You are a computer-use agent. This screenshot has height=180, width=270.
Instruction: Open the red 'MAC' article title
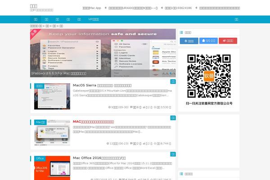point(93,121)
